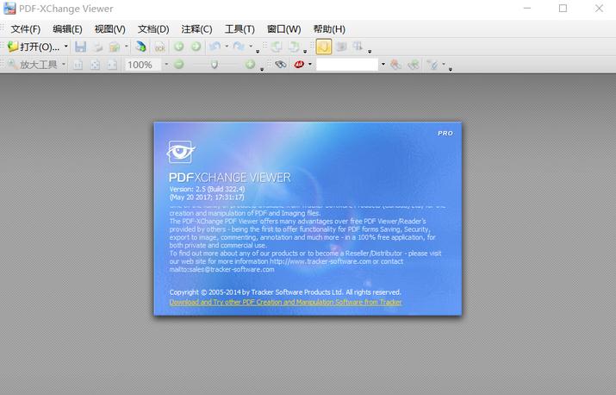Screen dimensions: 616x395
Task: Click the Undo icon
Action: (215, 47)
